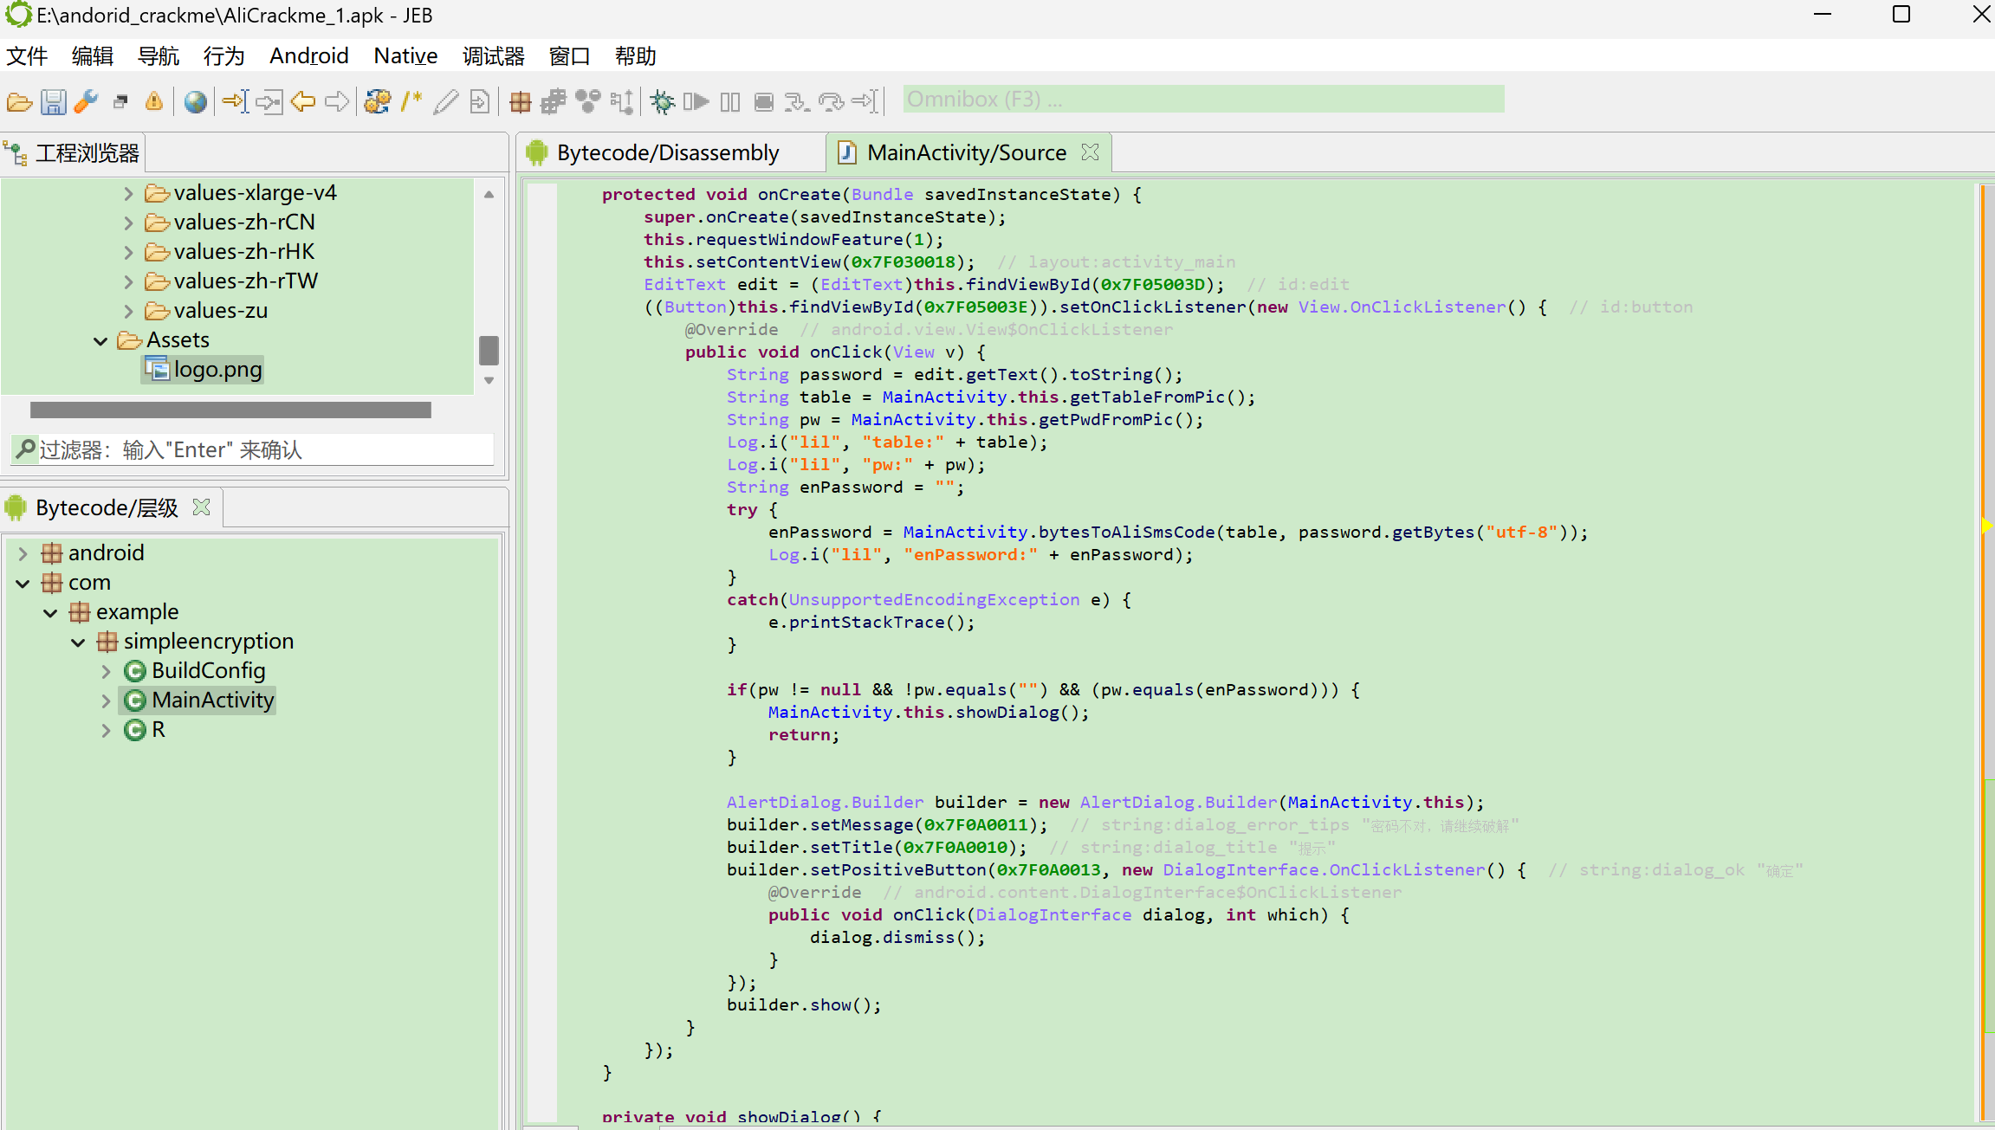Open the 调试器 menu
Viewport: 1995px width, 1130px height.
click(494, 56)
